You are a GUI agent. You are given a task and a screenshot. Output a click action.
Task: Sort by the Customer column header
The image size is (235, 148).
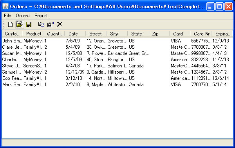[x=12, y=34]
